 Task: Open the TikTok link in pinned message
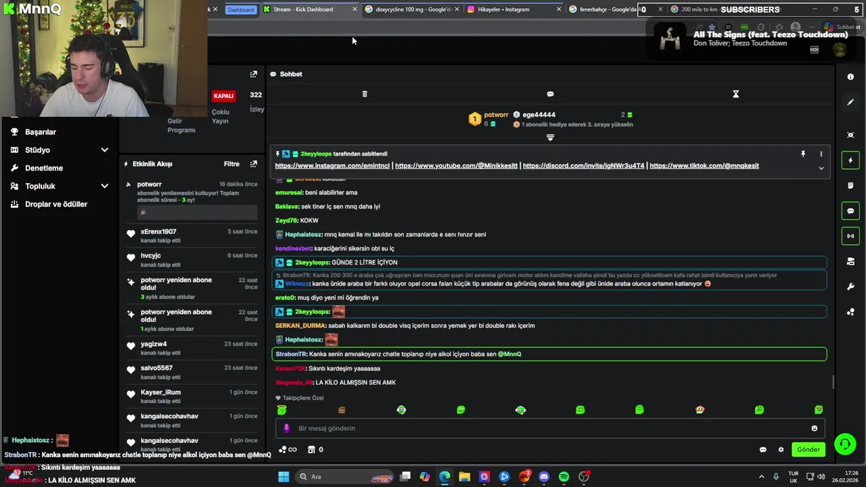704,166
